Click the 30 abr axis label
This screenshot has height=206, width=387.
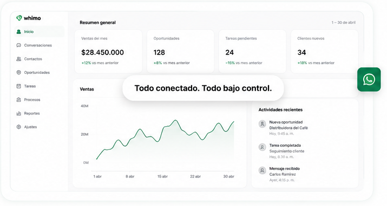pyautogui.click(x=229, y=176)
